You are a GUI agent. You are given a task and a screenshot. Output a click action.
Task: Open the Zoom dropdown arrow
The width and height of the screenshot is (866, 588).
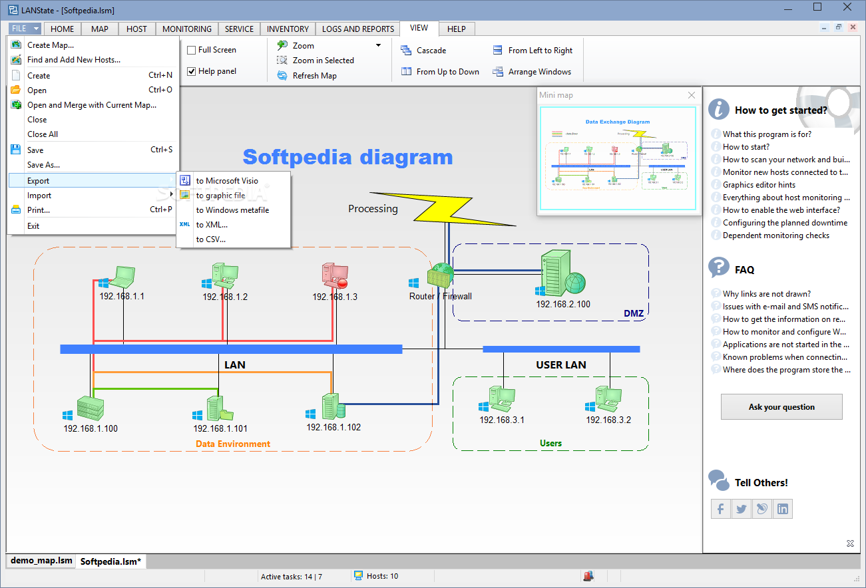(379, 45)
